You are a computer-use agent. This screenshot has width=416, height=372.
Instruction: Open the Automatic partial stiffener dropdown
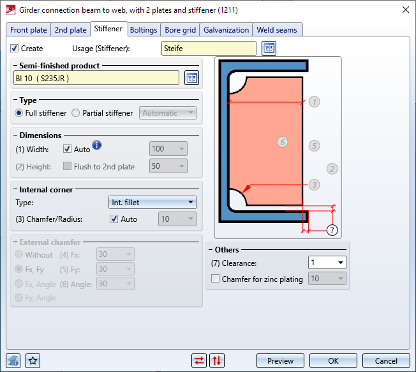[168, 113]
